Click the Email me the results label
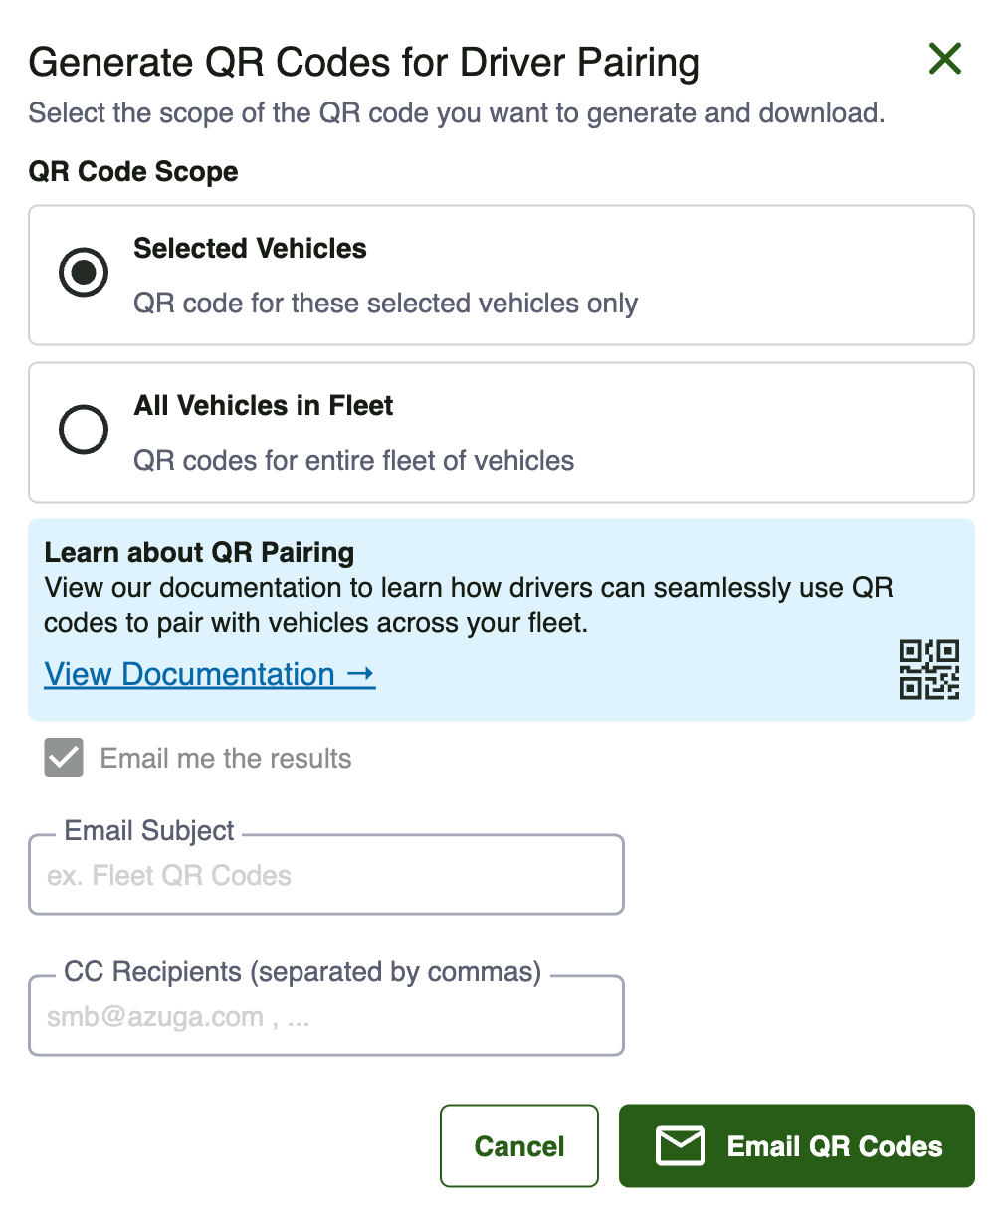Screen dimensions: 1005x1222 [226, 759]
